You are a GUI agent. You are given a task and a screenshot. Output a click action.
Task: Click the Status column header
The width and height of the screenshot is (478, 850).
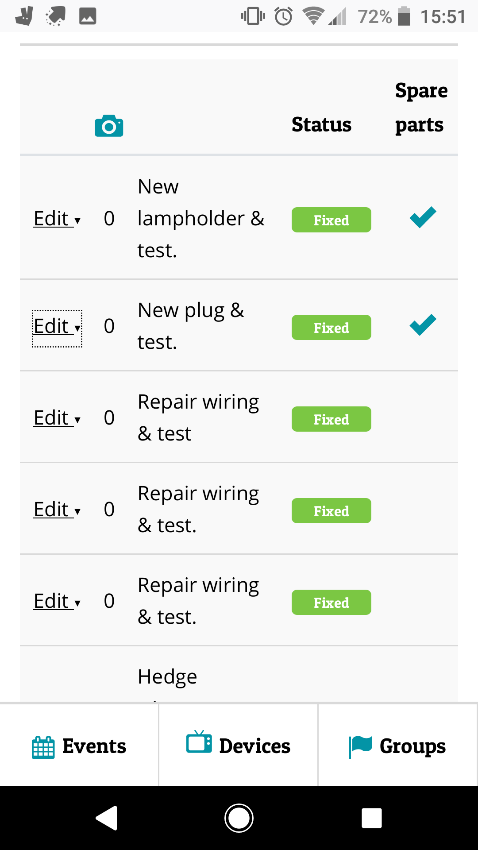pos(321,125)
